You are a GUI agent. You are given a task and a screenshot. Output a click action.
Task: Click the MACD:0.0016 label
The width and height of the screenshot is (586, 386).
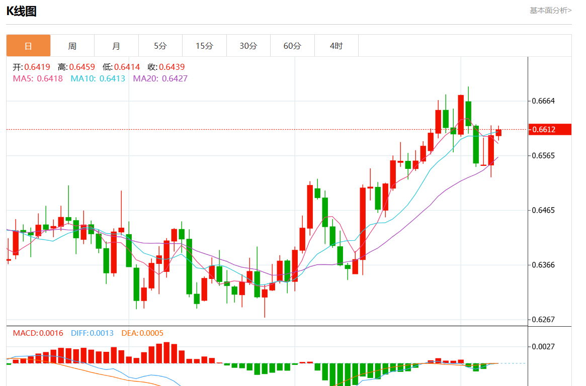click(x=38, y=333)
